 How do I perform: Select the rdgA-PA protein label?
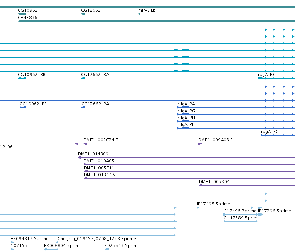[x=186, y=104]
